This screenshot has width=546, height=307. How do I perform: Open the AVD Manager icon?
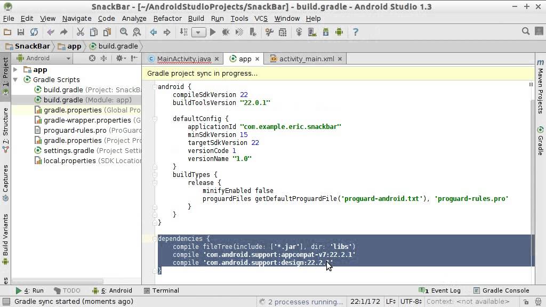point(312,32)
